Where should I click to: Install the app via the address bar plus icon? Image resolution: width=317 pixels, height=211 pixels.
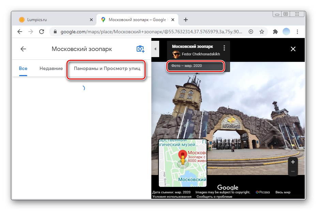coord(251,32)
